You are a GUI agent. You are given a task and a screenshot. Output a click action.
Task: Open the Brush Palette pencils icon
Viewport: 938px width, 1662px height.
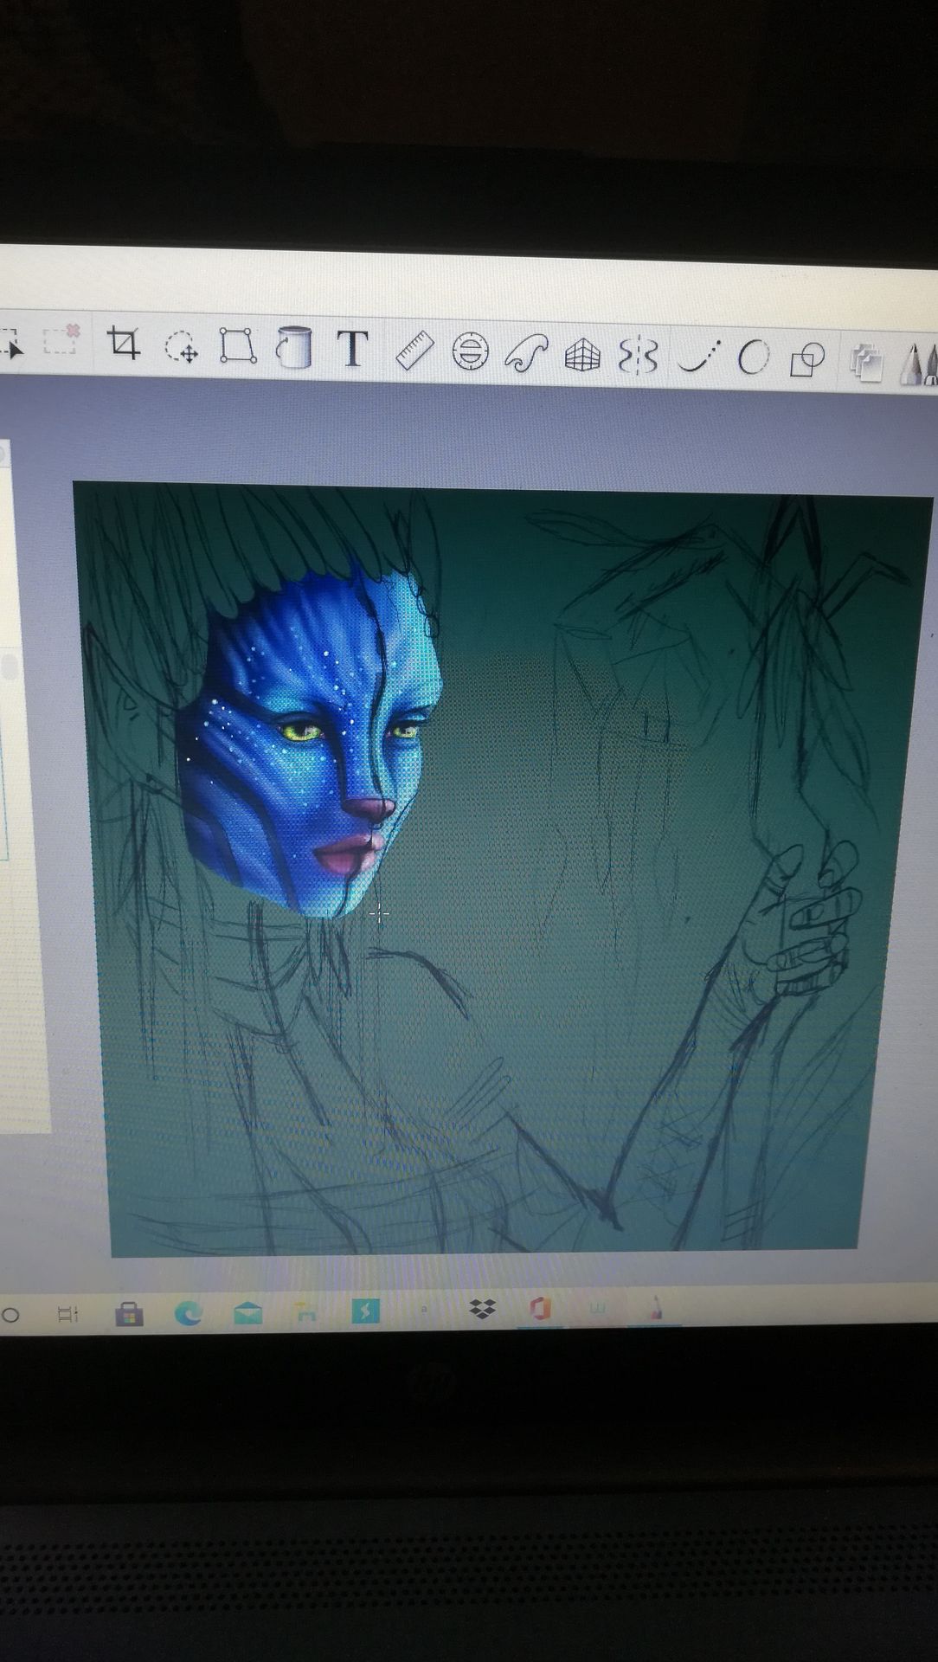pos(919,364)
